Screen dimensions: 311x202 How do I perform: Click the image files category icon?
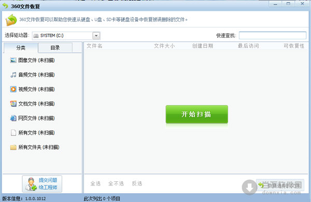point(13,60)
